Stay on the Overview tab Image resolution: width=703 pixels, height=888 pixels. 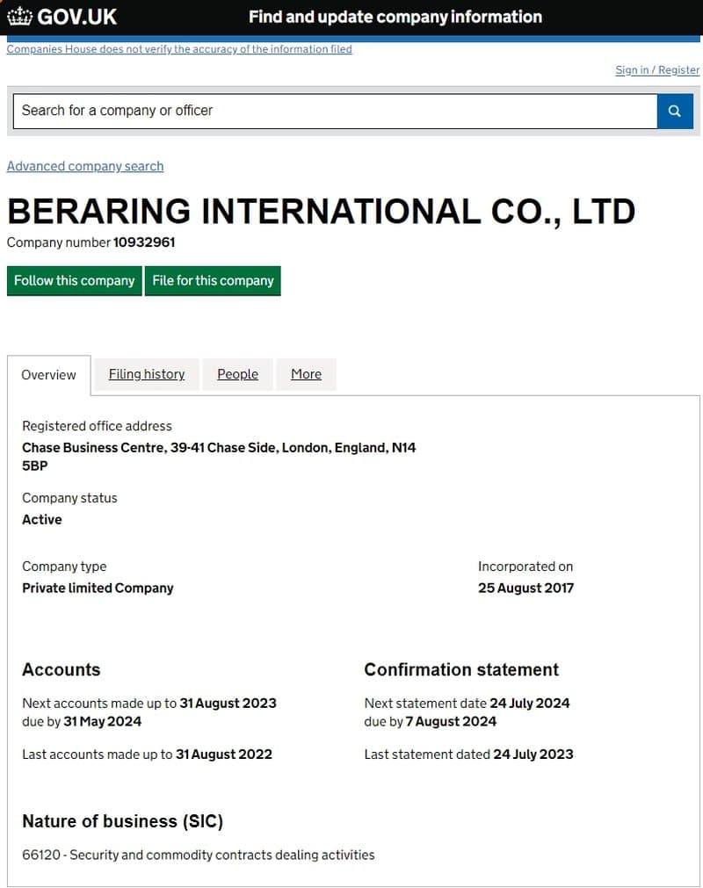pyautogui.click(x=49, y=375)
